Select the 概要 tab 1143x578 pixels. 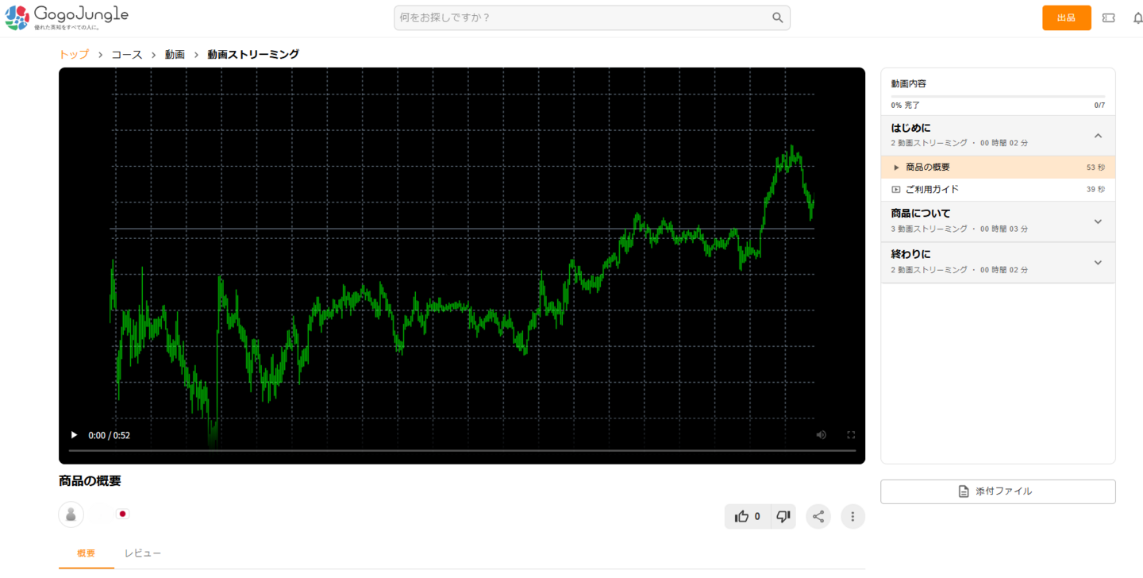[x=86, y=553]
